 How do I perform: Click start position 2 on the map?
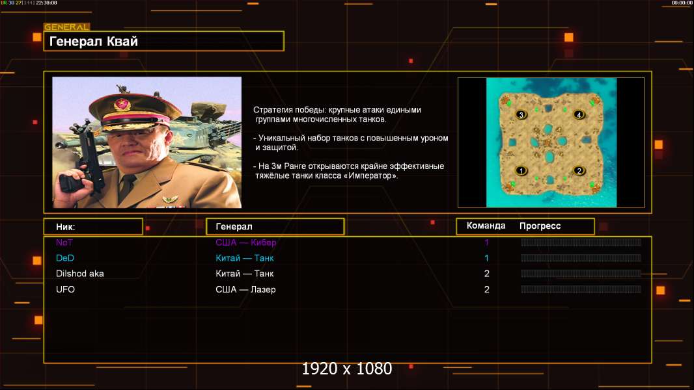[579, 171]
